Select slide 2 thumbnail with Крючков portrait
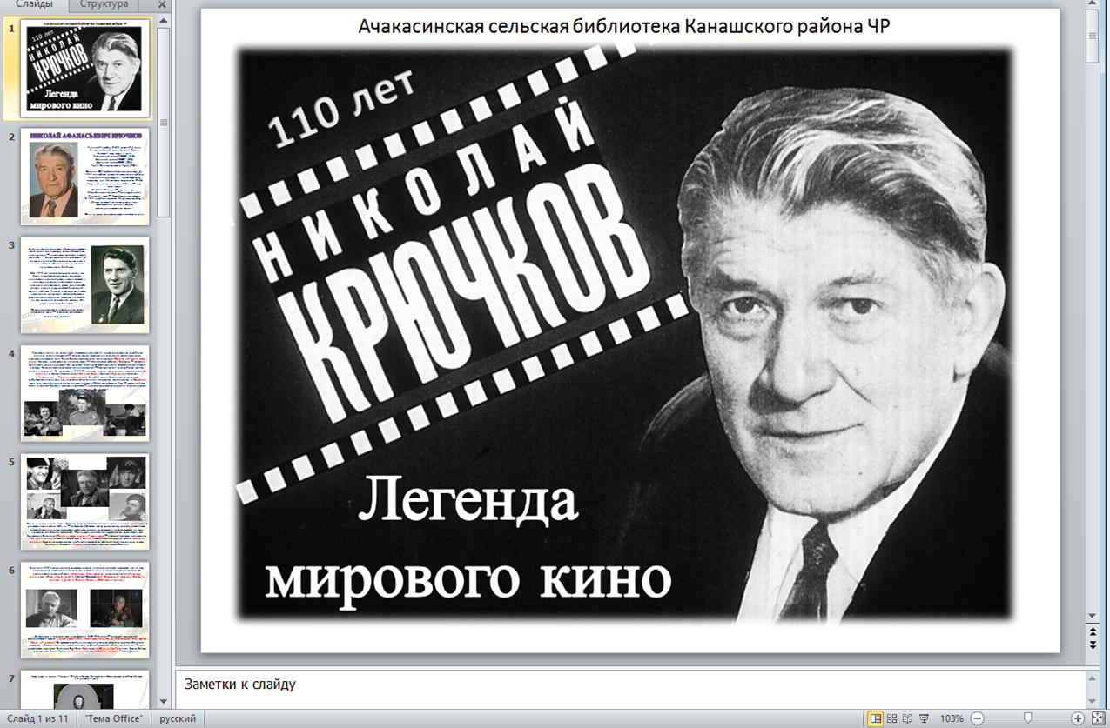This screenshot has height=728, width=1110. pyautogui.click(x=85, y=177)
